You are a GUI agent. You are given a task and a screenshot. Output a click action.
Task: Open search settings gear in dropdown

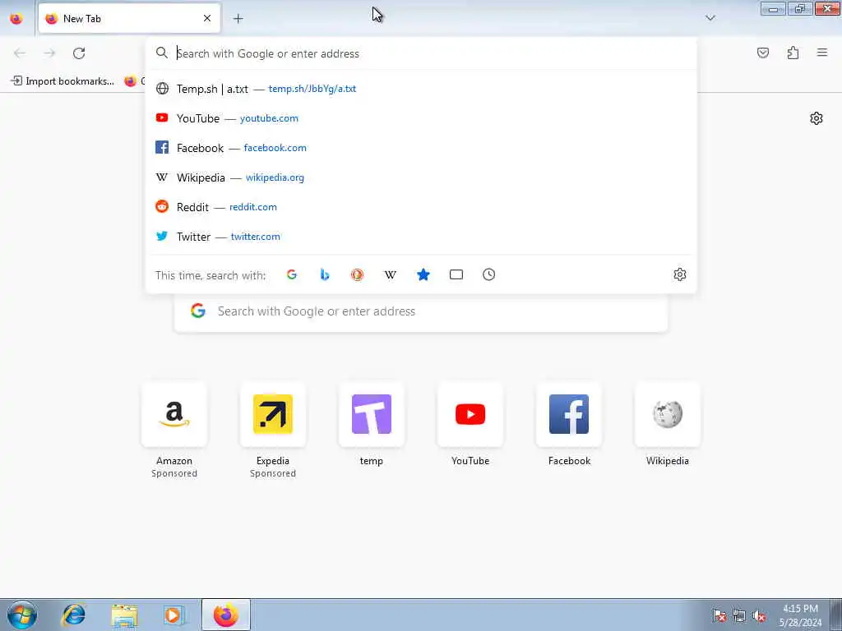[x=679, y=274]
